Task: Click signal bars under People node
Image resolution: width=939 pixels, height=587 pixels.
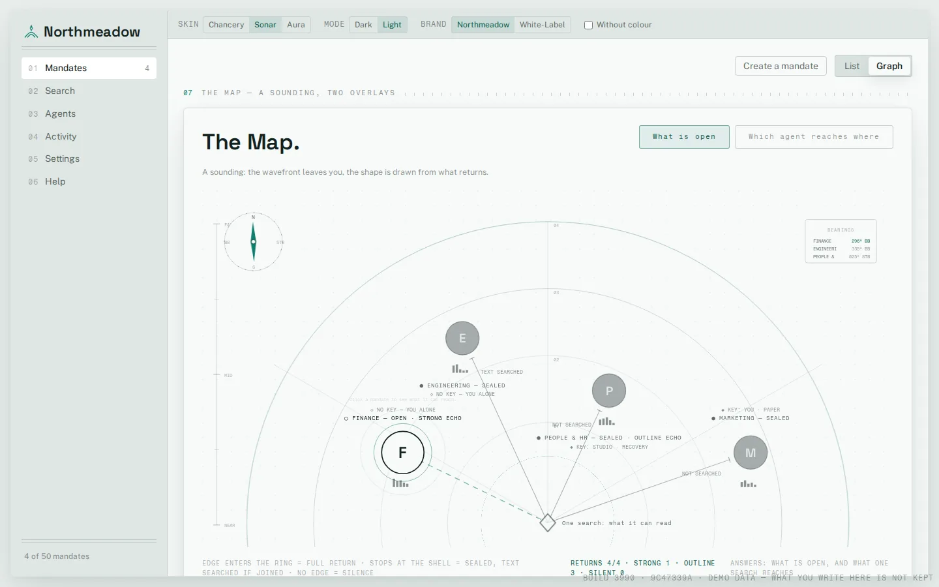Action: [607, 421]
